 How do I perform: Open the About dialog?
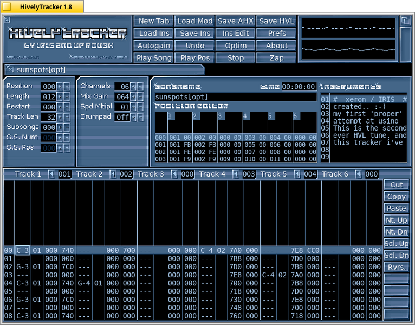(x=276, y=45)
